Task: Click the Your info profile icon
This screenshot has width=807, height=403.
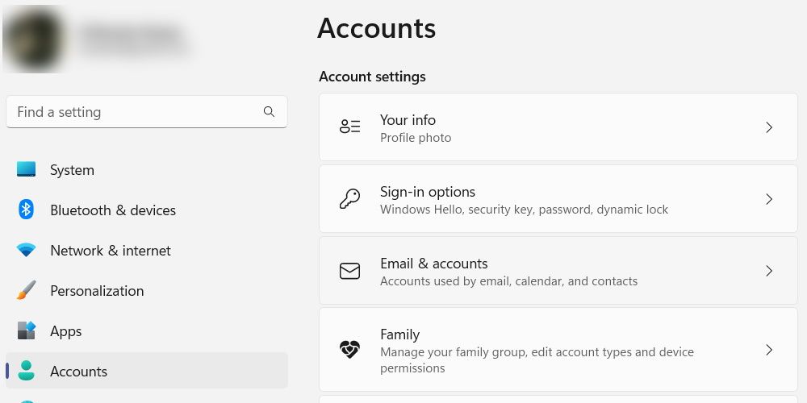Action: (349, 127)
